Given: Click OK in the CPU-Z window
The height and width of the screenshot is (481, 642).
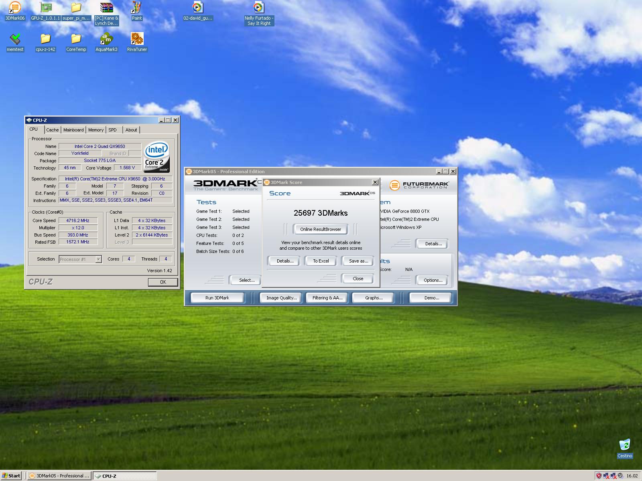Looking at the screenshot, I should click(163, 282).
